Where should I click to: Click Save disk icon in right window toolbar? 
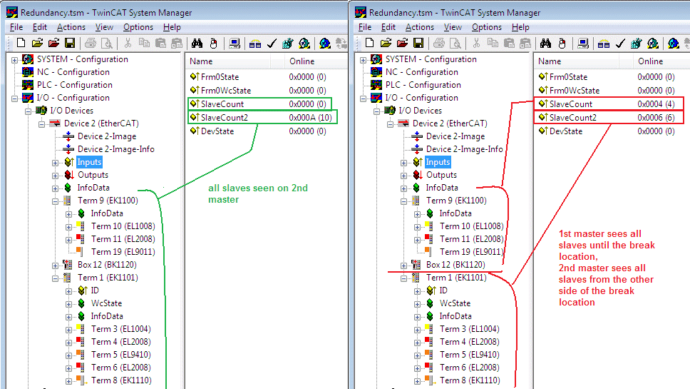pos(418,43)
